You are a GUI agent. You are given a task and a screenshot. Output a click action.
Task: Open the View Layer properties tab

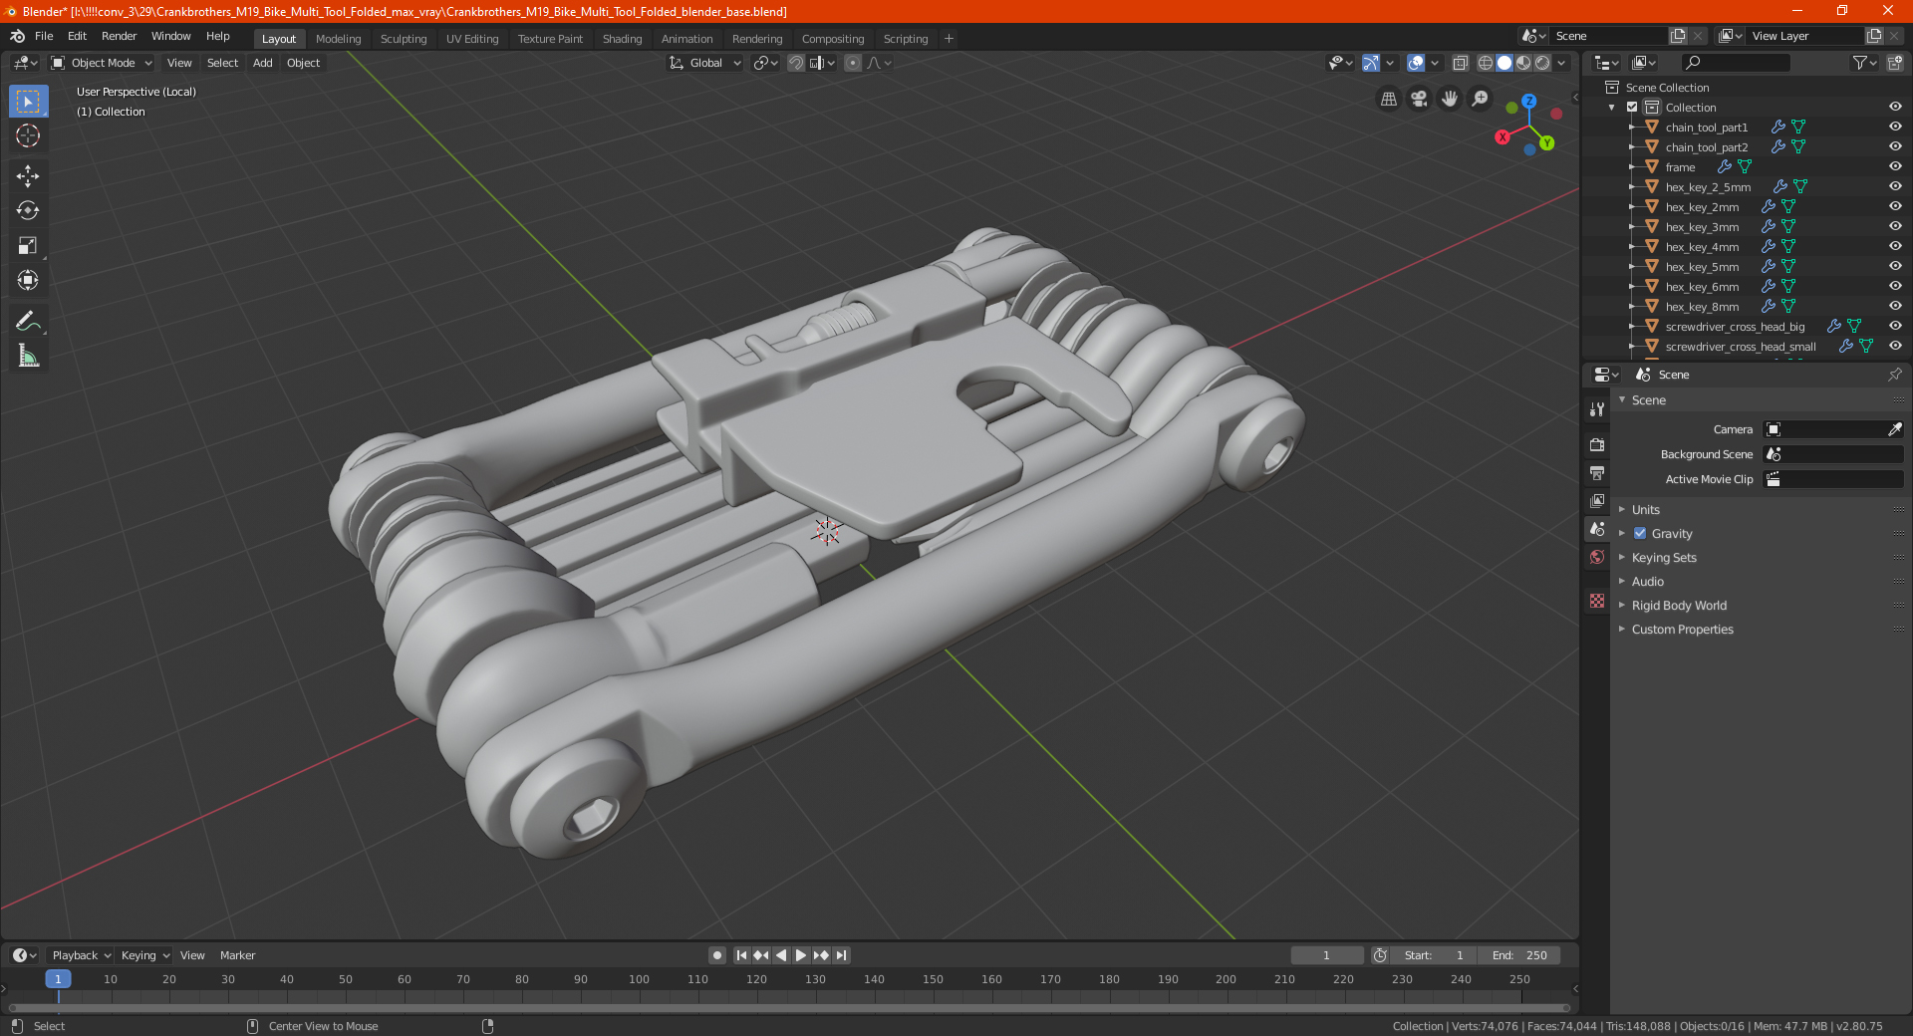(1597, 500)
